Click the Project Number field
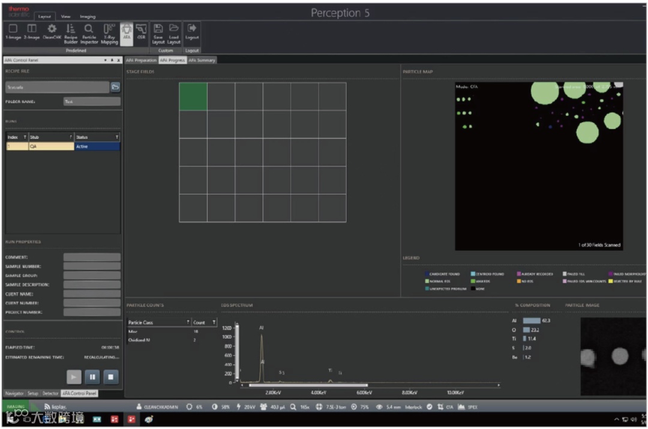The image size is (648, 429). 92,312
